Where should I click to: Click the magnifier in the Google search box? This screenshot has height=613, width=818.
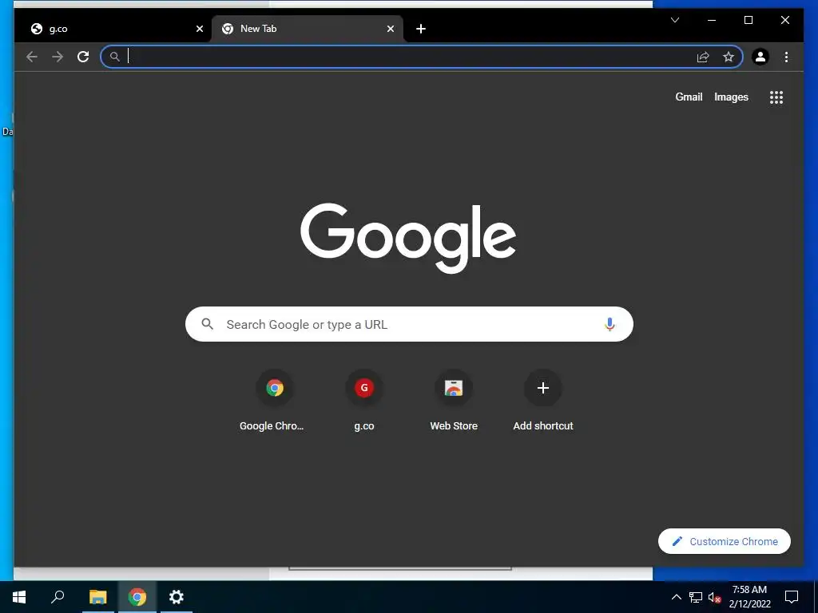(x=207, y=324)
